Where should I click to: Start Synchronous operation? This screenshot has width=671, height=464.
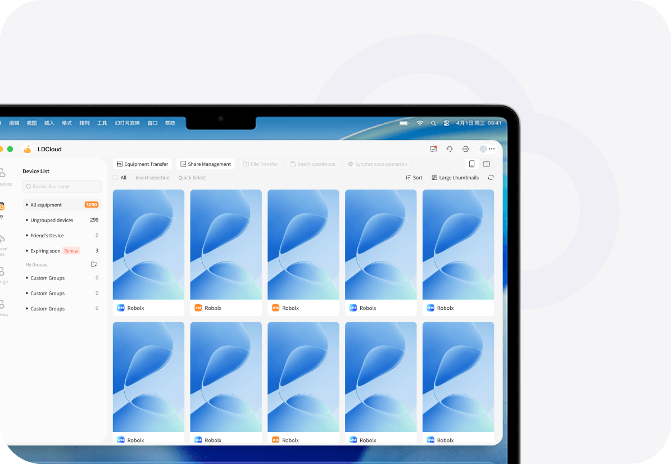coord(377,164)
